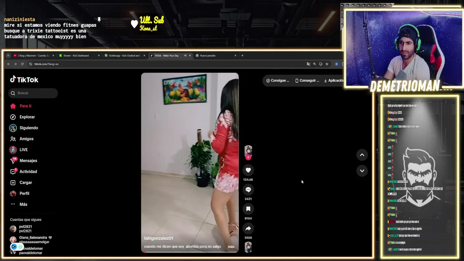Click the Consigue... button at top
The height and width of the screenshot is (261, 464).
point(278,80)
